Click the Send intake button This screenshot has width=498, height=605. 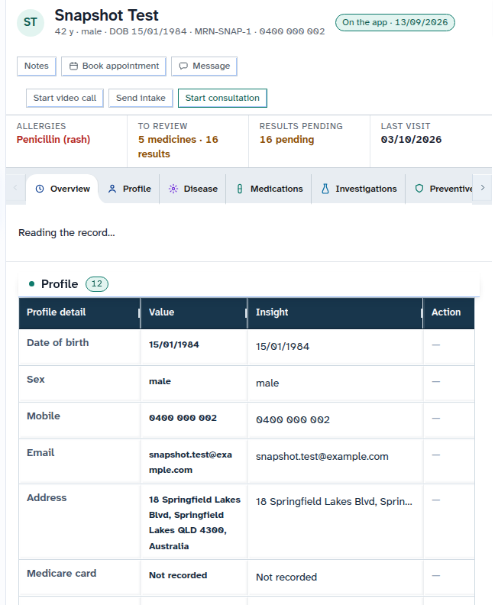[141, 98]
